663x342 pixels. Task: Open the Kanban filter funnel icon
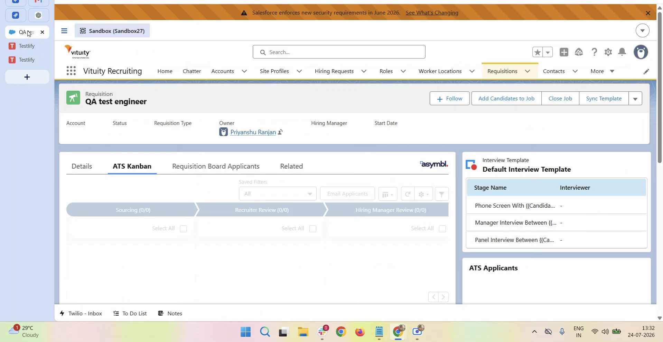(x=441, y=194)
